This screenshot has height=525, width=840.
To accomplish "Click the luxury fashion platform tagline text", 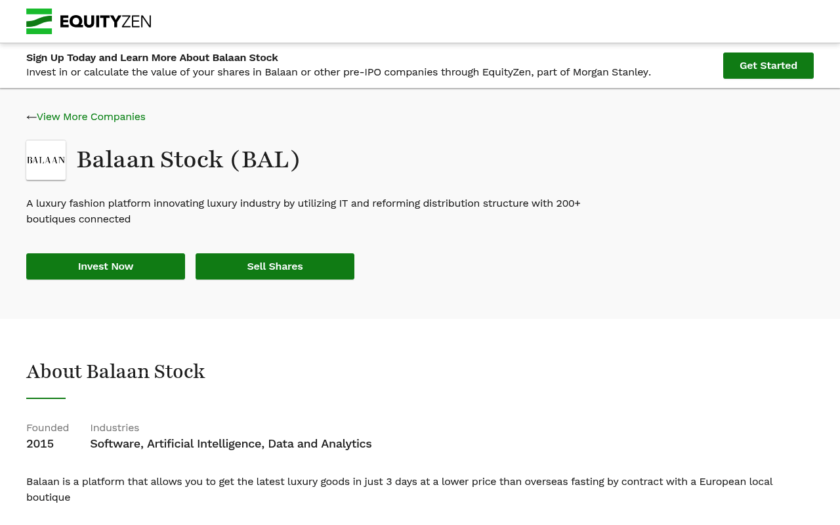I will pos(303,211).
